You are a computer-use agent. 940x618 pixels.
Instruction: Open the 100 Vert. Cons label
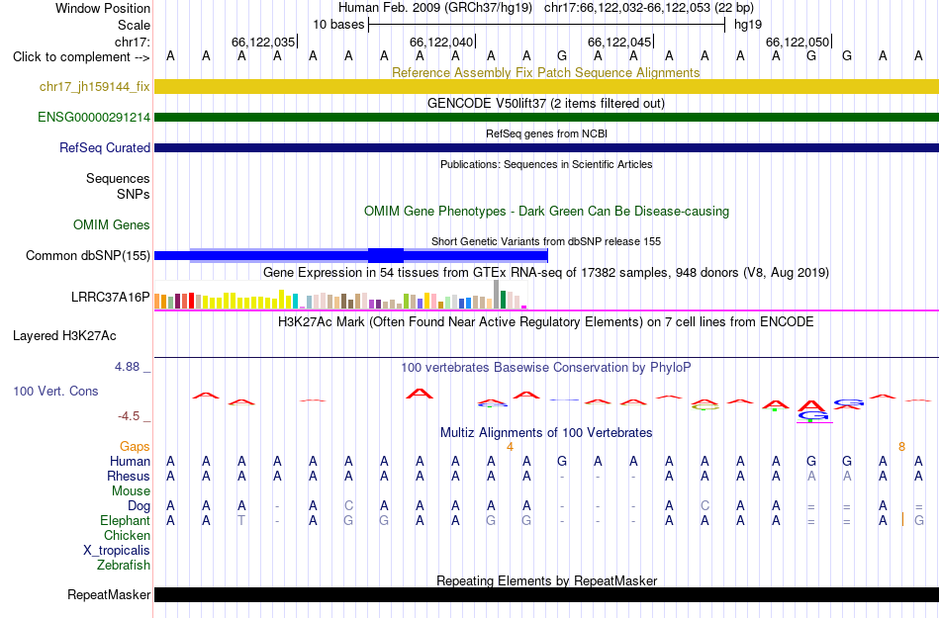point(55,391)
